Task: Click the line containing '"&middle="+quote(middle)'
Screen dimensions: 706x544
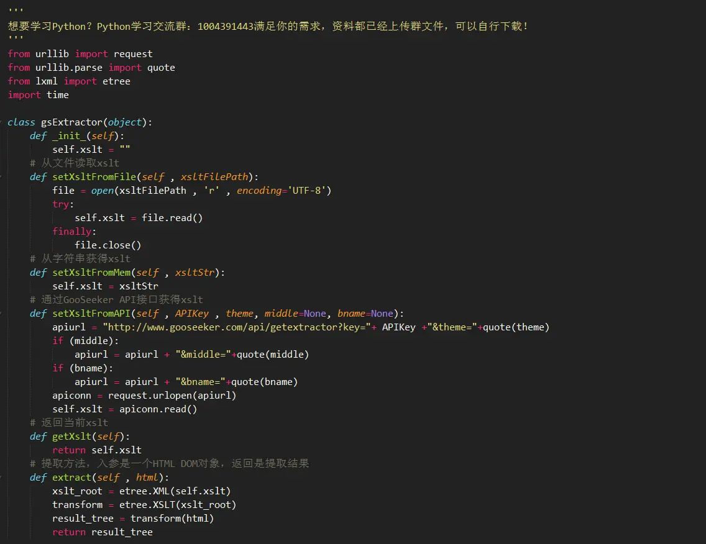Action: tap(192, 355)
